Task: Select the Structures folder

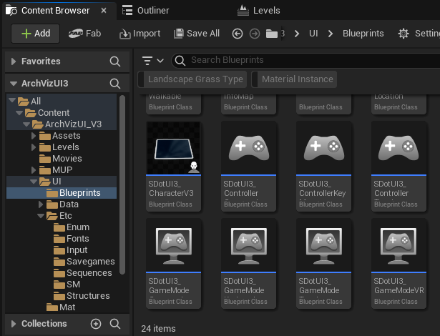Action: coord(82,296)
